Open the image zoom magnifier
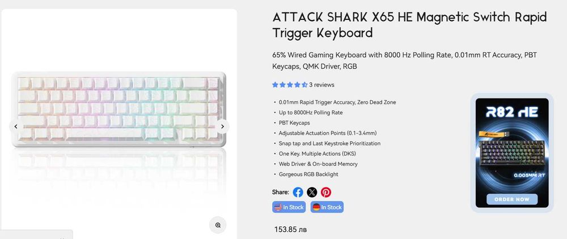Screen dimensions: 567x239 tap(217, 225)
